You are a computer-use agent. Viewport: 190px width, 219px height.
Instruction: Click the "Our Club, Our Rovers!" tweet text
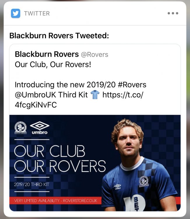53,64
